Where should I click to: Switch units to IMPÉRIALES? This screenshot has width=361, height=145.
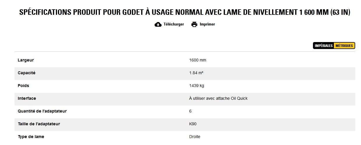pyautogui.click(x=323, y=46)
